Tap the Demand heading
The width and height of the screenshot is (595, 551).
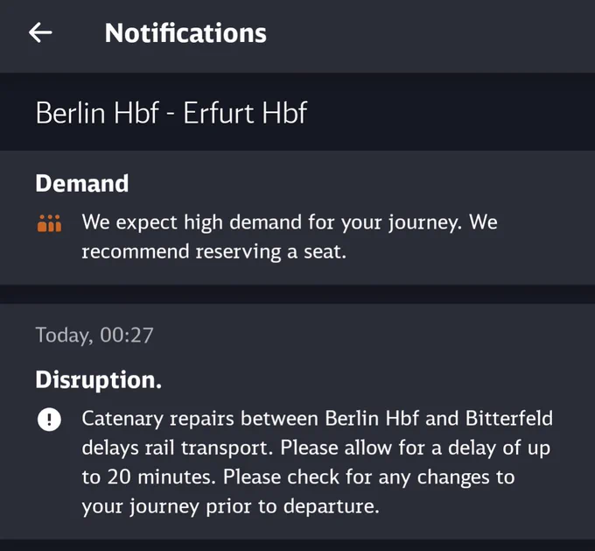point(82,183)
